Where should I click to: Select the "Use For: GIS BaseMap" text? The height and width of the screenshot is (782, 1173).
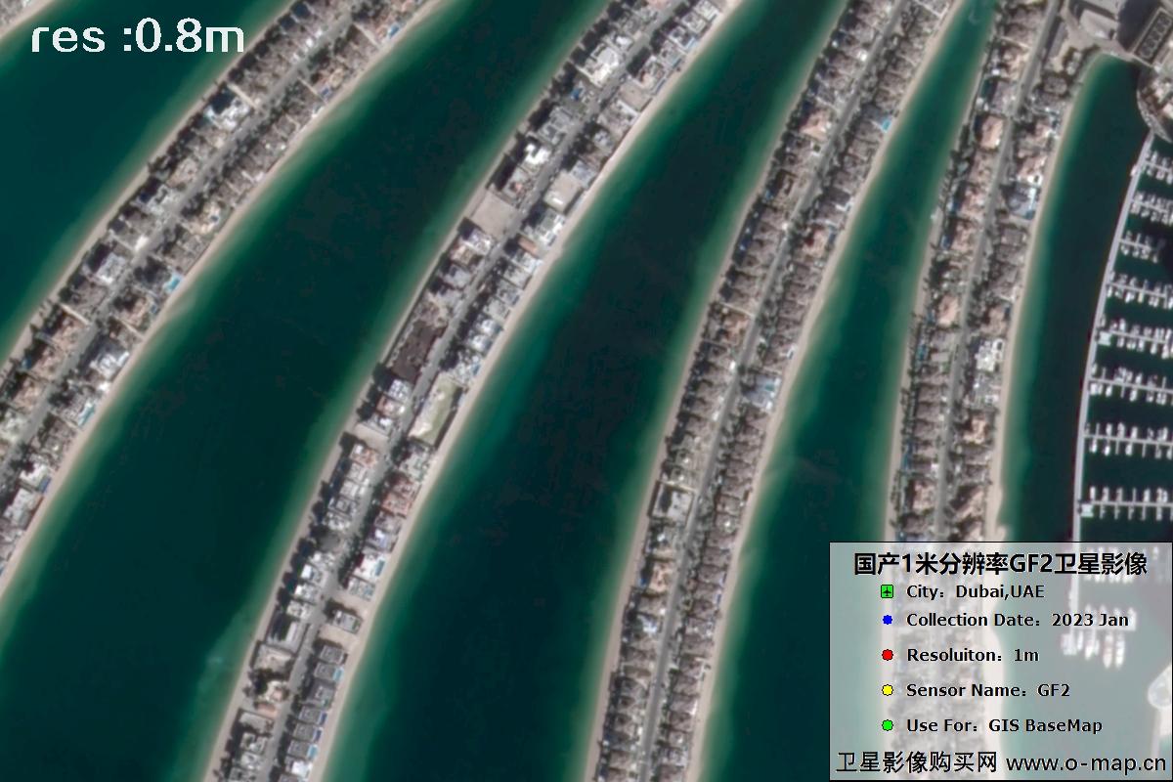point(1004,725)
